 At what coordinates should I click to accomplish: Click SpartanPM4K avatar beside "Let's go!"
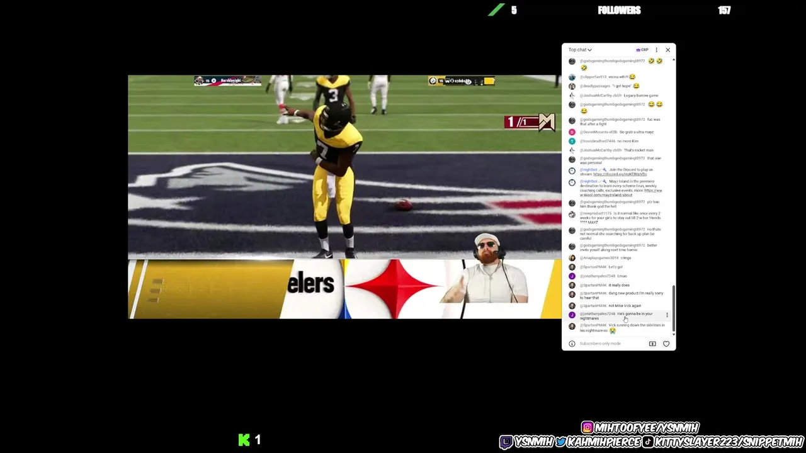pos(572,267)
